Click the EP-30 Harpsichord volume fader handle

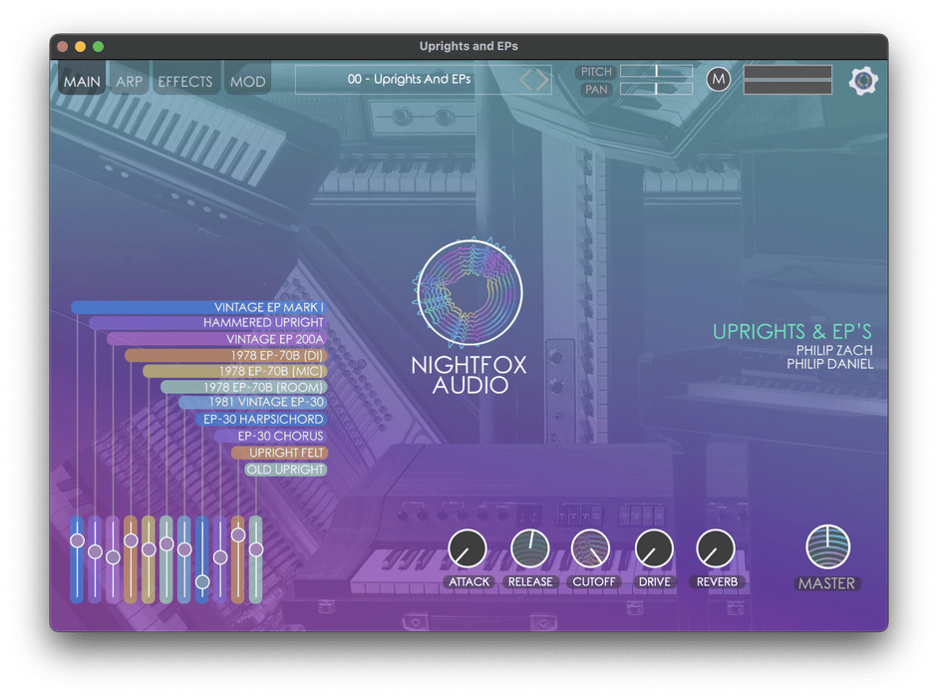point(202,581)
